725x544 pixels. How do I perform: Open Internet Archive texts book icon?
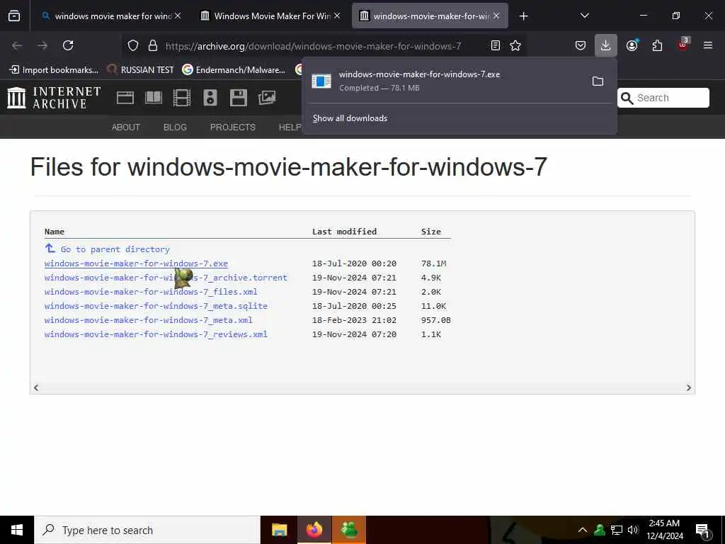tap(154, 98)
